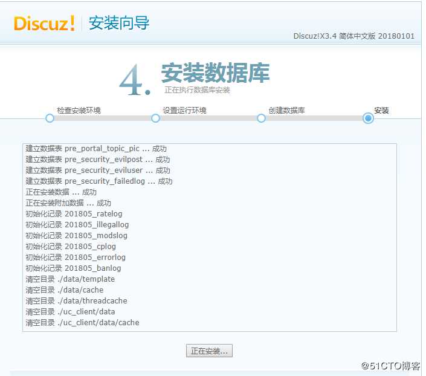Image resolution: width=426 pixels, height=376 pixels.
Task: Click log line 清空目录 ./data/template
Action: click(x=70, y=279)
